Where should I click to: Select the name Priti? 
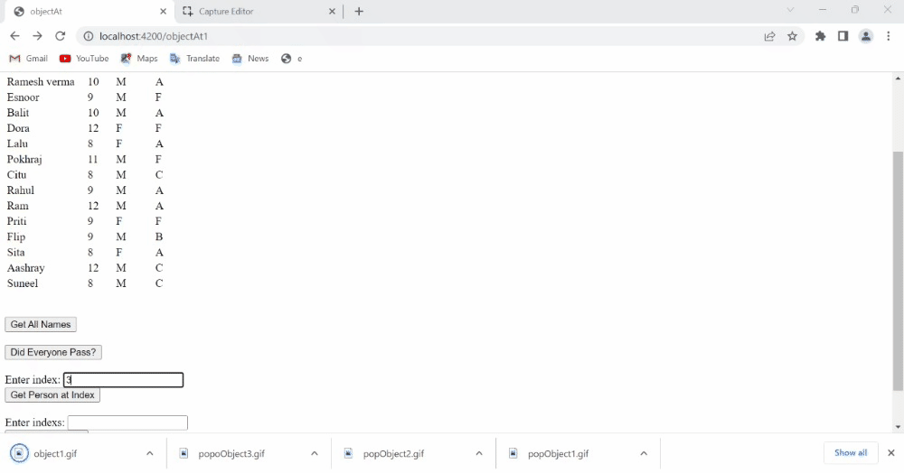(x=16, y=221)
